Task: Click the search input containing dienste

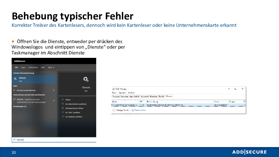Action: click(x=54, y=140)
